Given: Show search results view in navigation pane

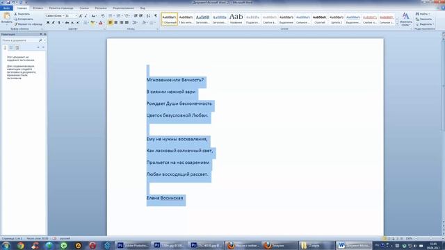Looking at the screenshot, I should (17, 48).
